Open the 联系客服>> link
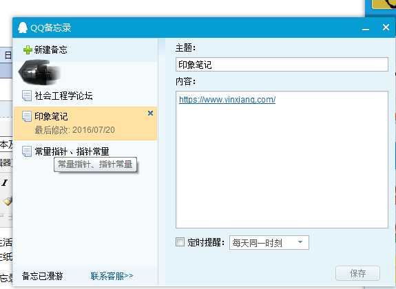 [x=112, y=276]
